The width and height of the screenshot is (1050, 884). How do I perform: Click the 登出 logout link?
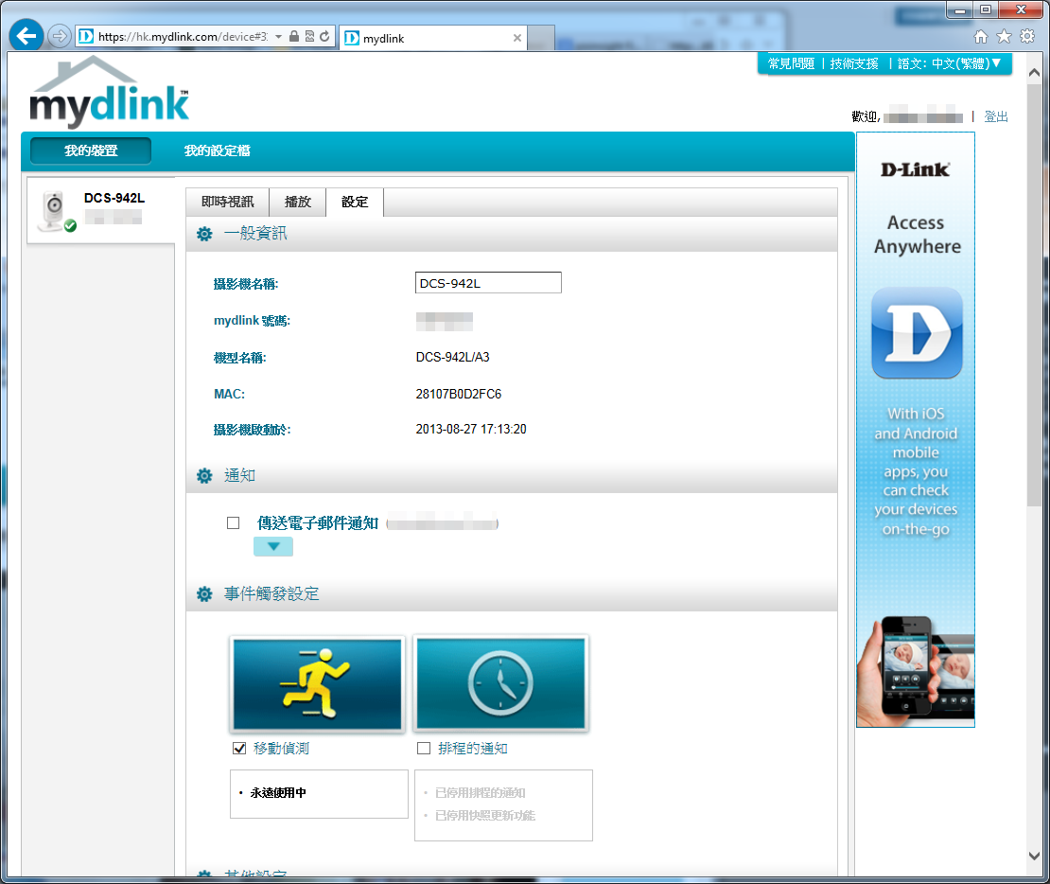[996, 116]
